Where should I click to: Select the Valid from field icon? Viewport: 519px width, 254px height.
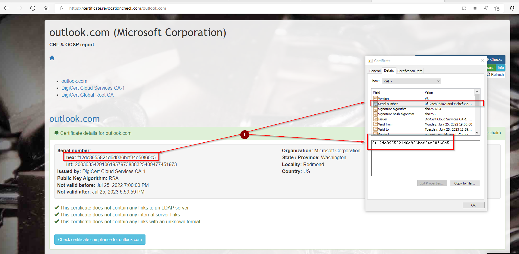375,124
